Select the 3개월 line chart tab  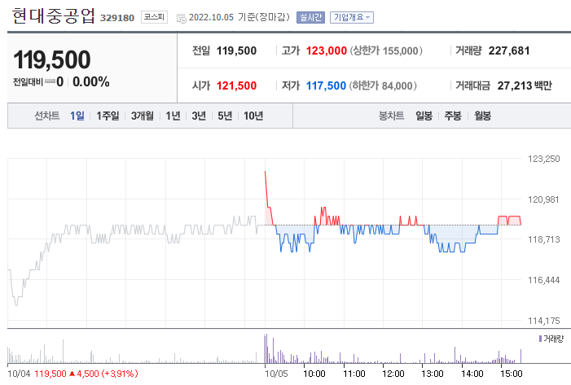[142, 116]
